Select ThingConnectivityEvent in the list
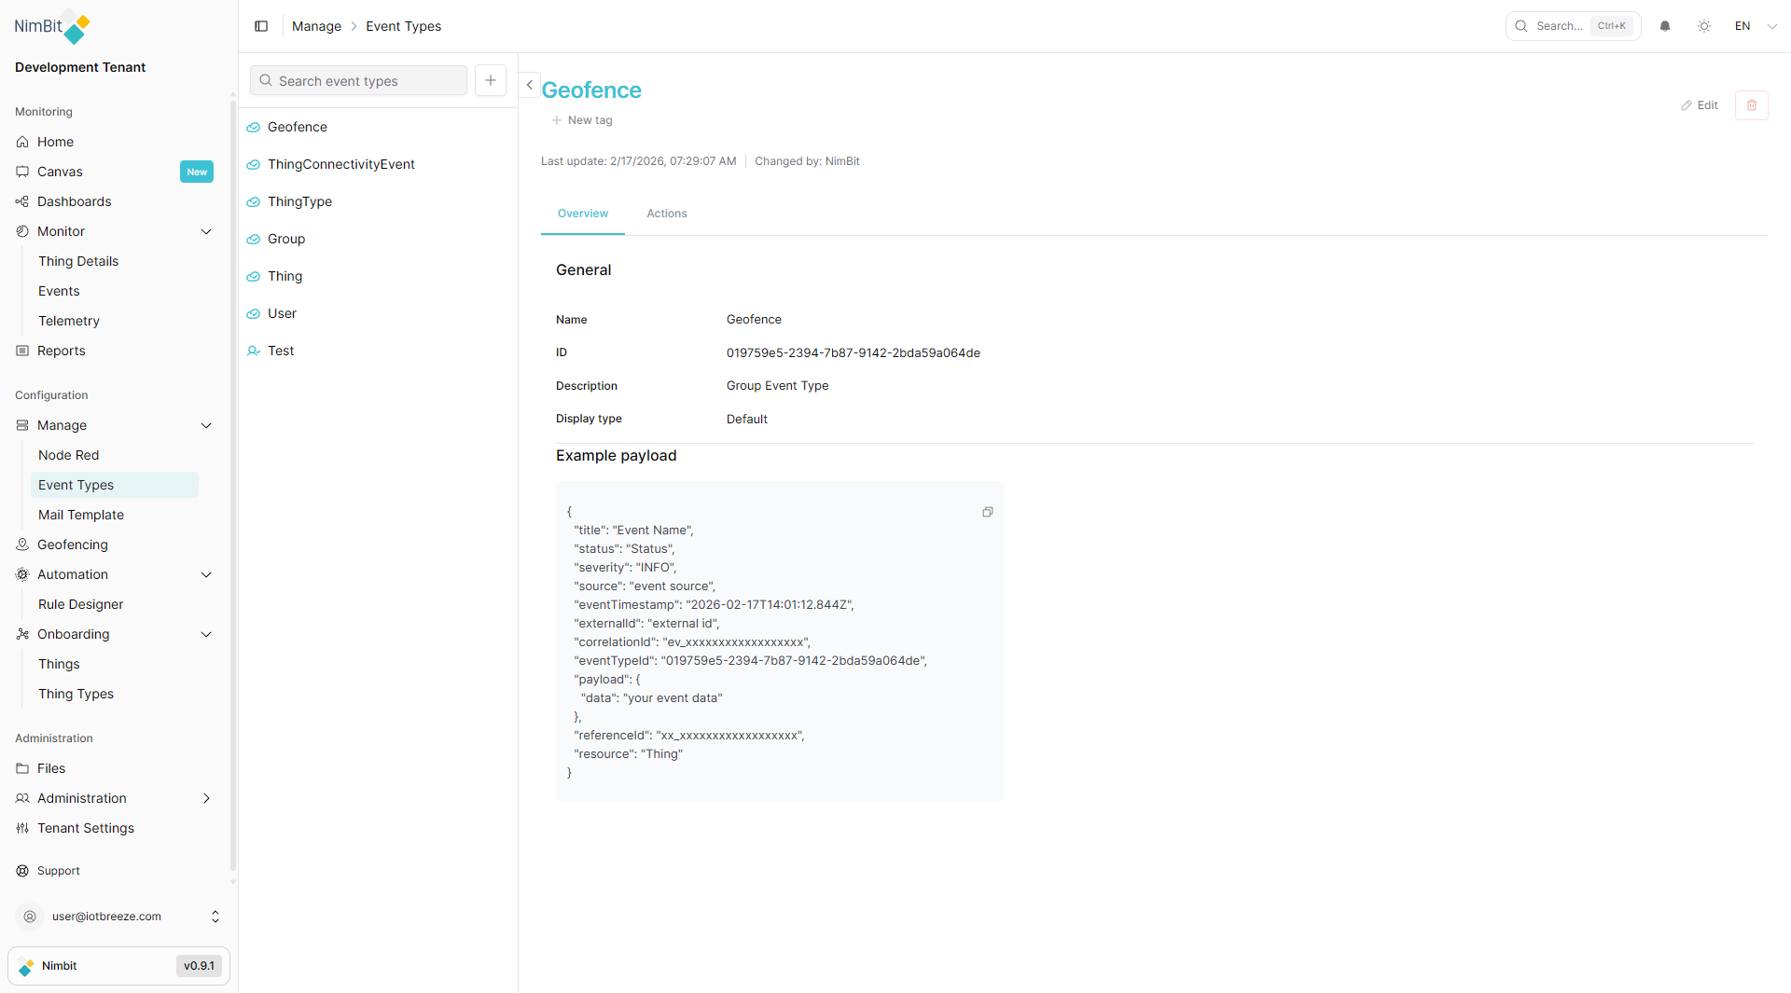 tap(340, 164)
